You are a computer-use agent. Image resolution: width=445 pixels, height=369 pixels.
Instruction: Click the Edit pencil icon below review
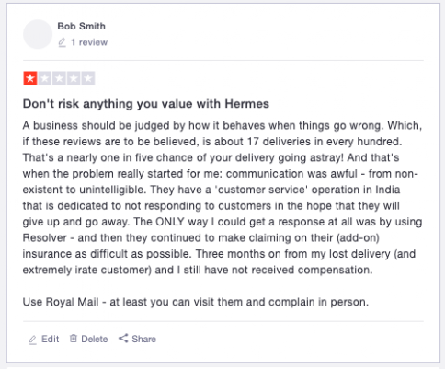32,340
